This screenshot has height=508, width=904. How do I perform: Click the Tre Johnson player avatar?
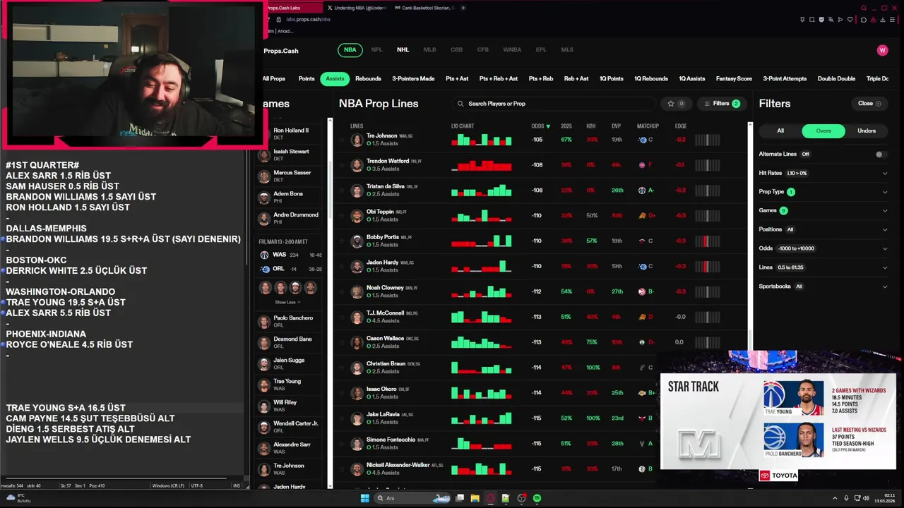(357, 140)
